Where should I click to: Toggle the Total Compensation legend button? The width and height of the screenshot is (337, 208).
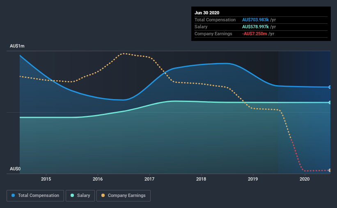point(35,196)
